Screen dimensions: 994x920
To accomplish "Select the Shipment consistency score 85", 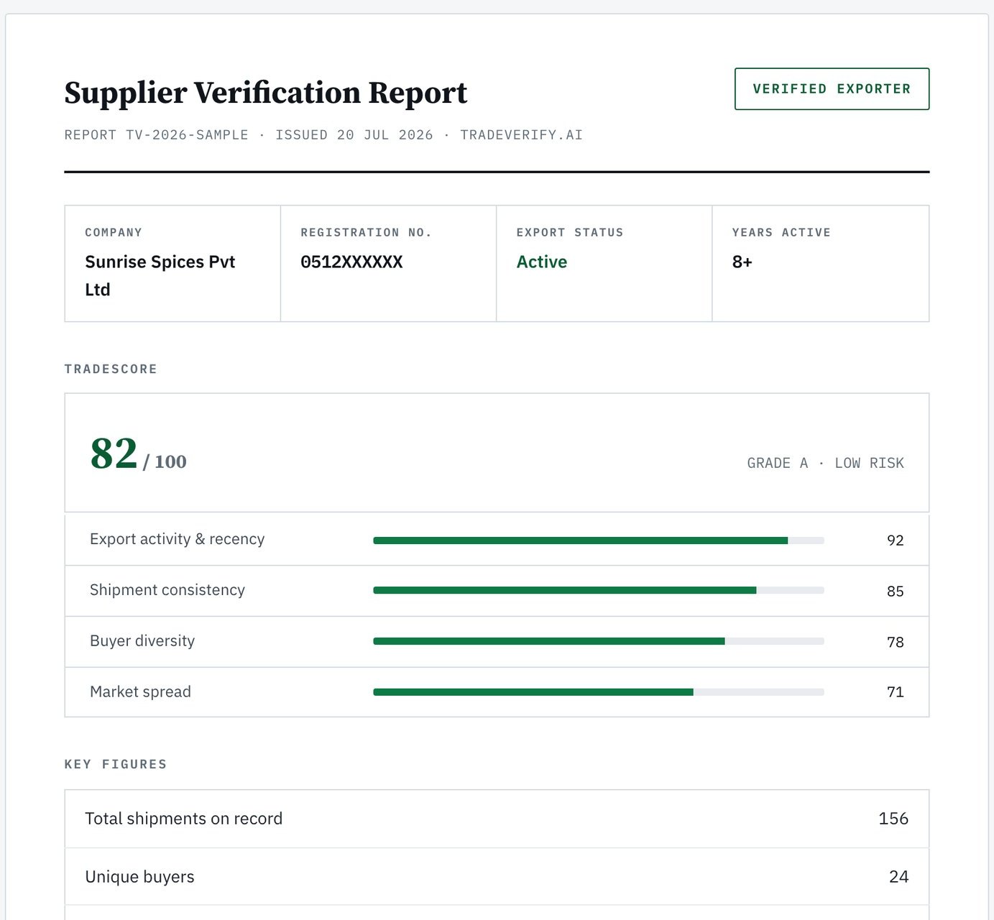I will [x=896, y=592].
